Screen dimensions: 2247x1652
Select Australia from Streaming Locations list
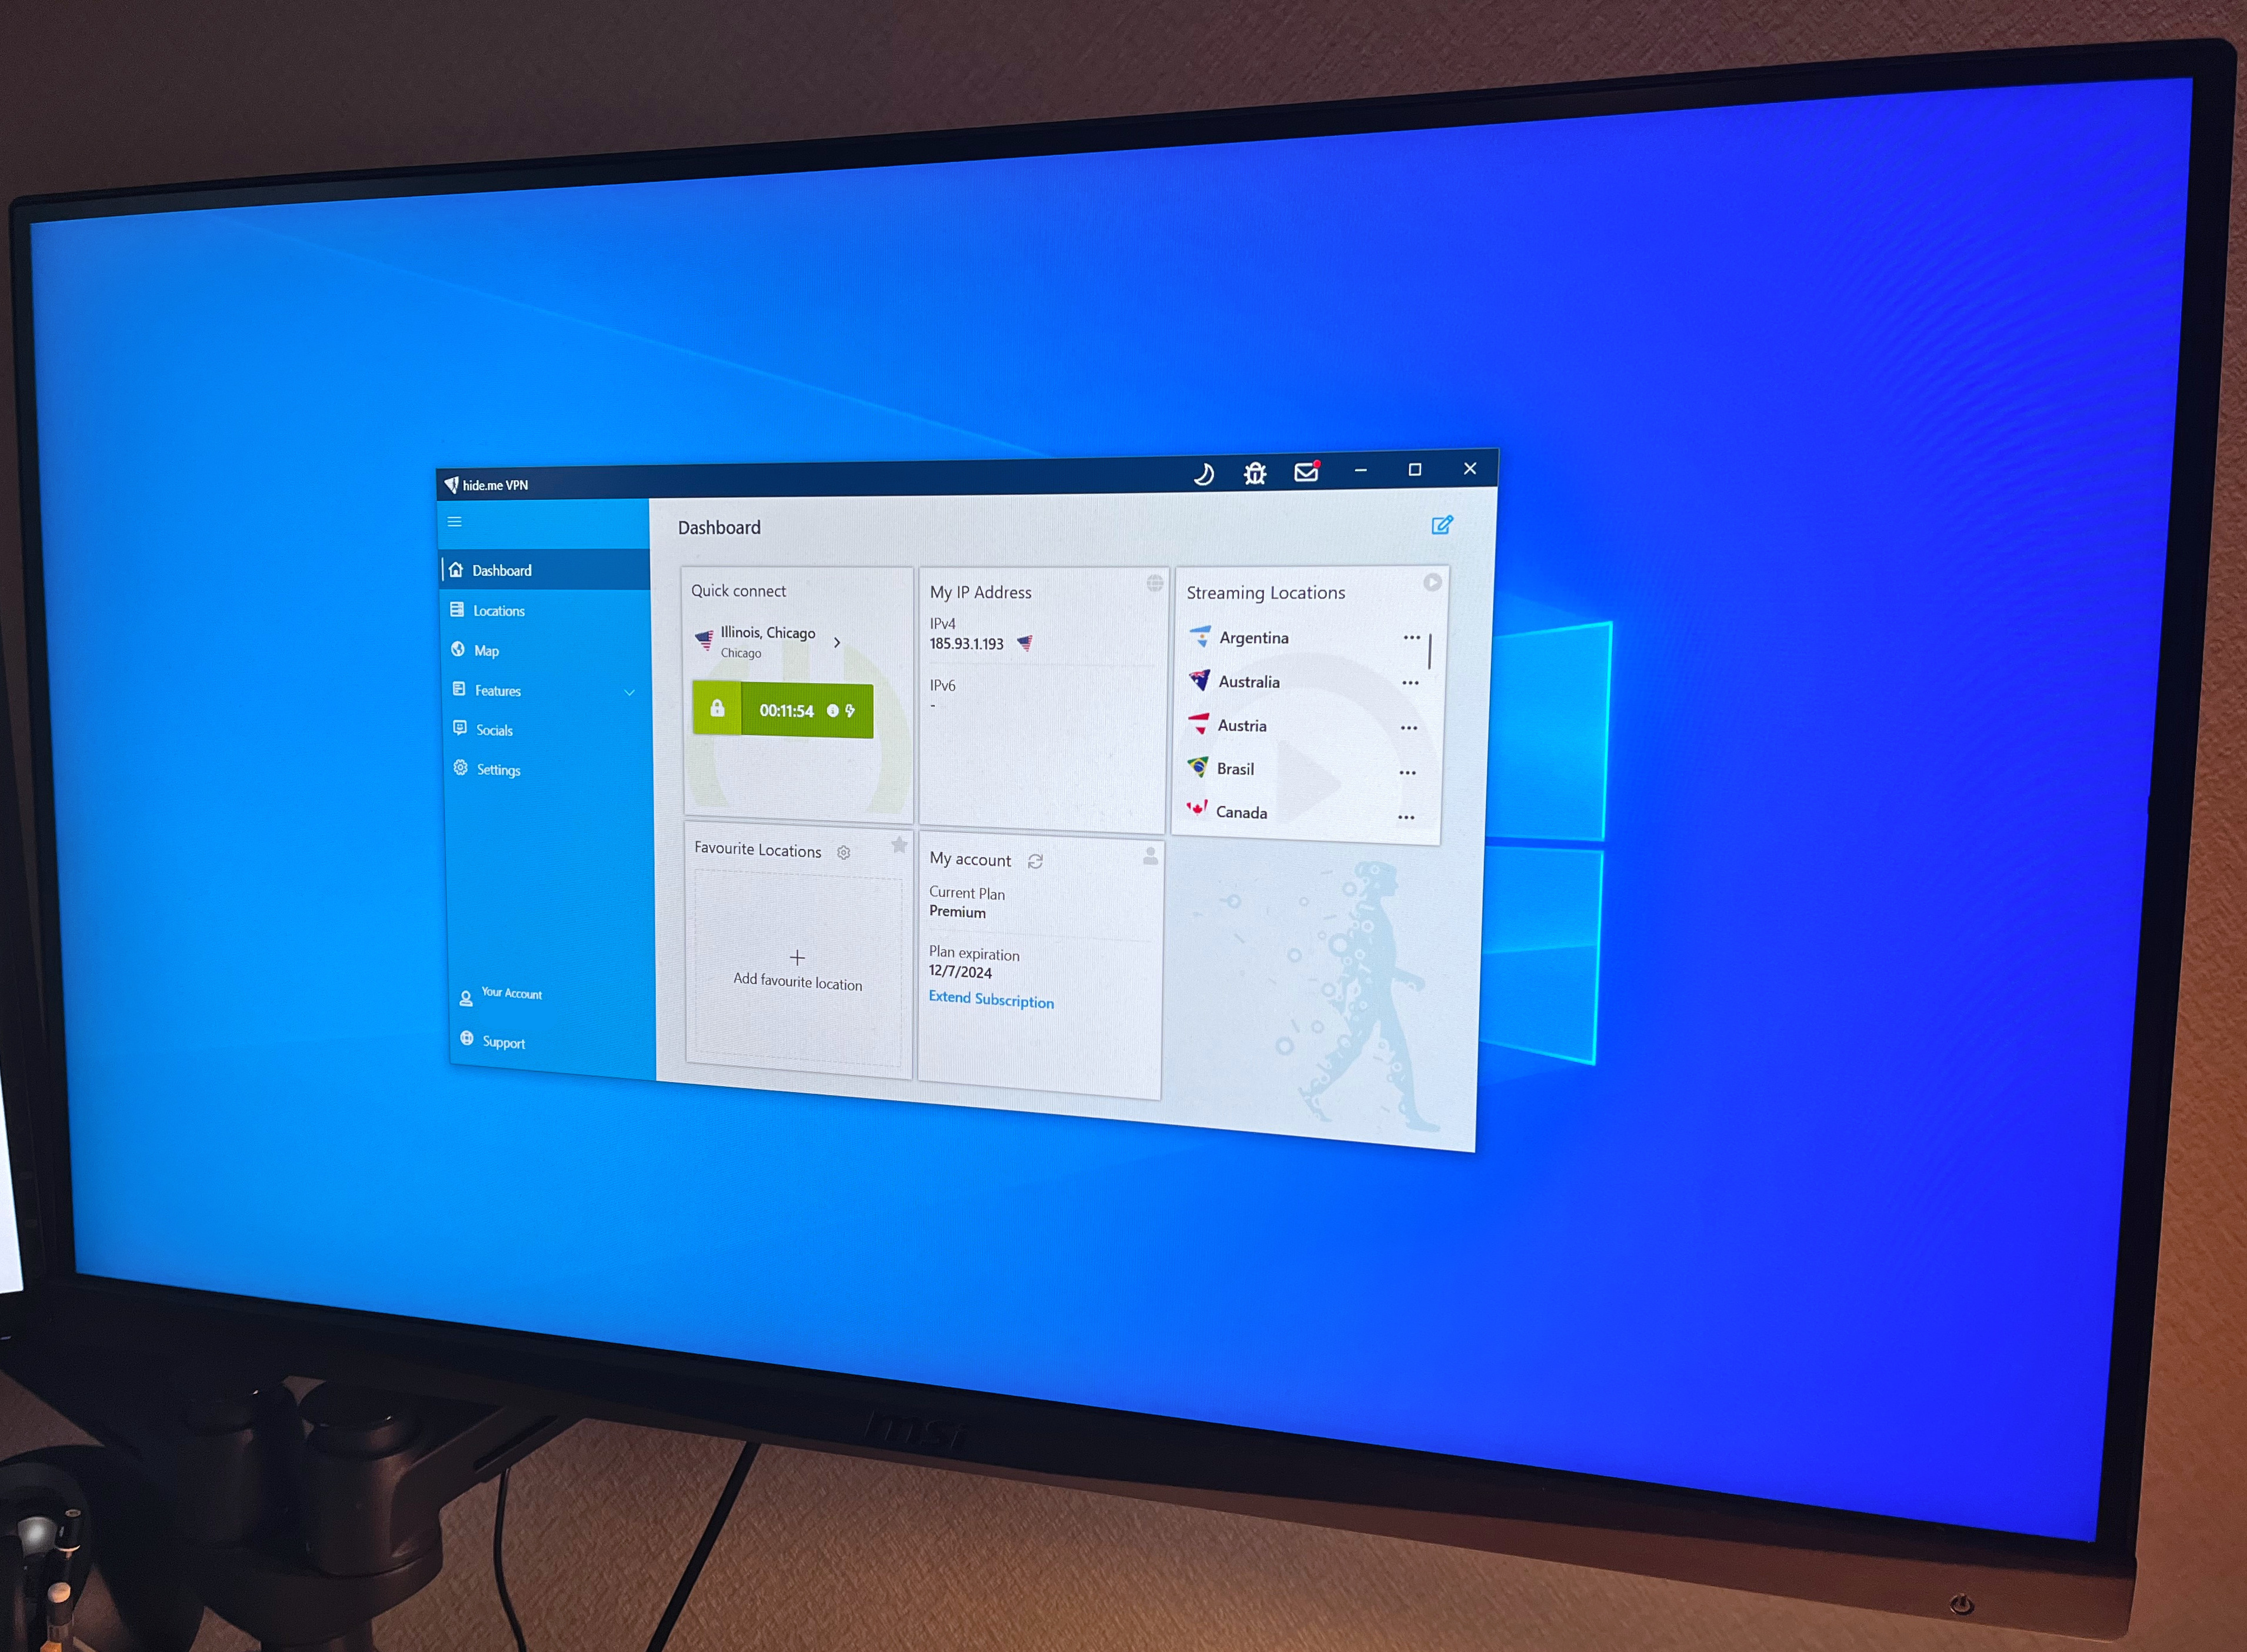click(1251, 680)
